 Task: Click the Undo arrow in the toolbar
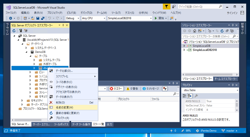[x=50, y=18]
